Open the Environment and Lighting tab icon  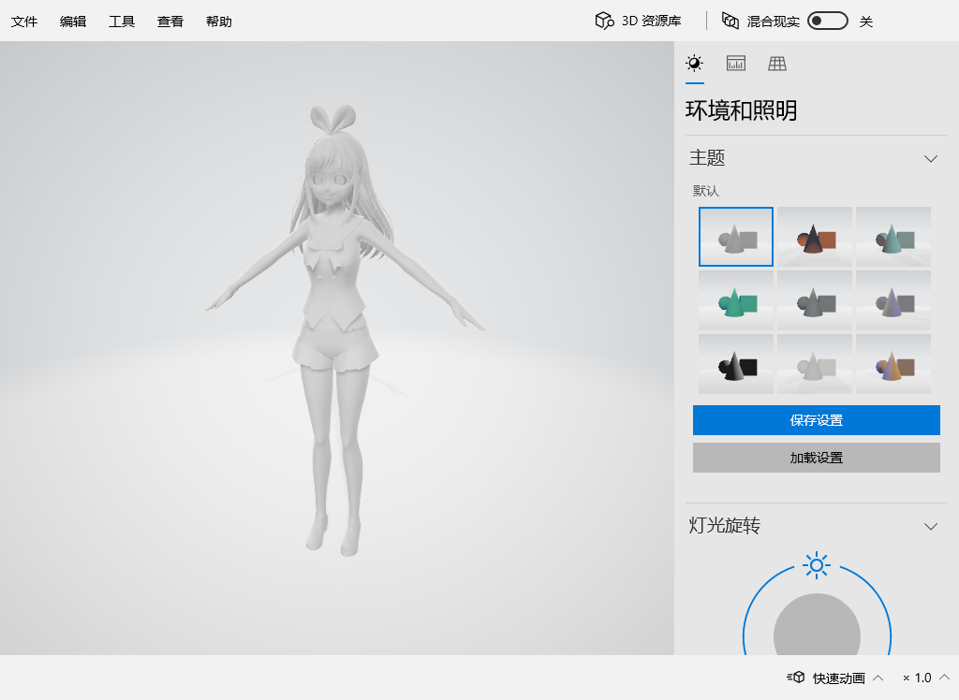(694, 63)
